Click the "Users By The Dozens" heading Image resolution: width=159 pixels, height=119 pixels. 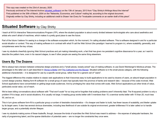17,61
